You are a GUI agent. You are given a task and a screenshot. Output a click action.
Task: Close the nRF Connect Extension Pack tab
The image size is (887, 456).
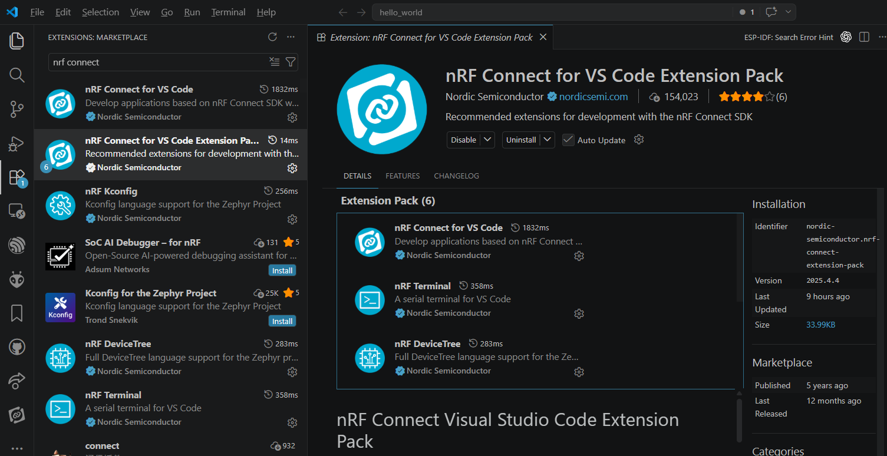(x=543, y=37)
